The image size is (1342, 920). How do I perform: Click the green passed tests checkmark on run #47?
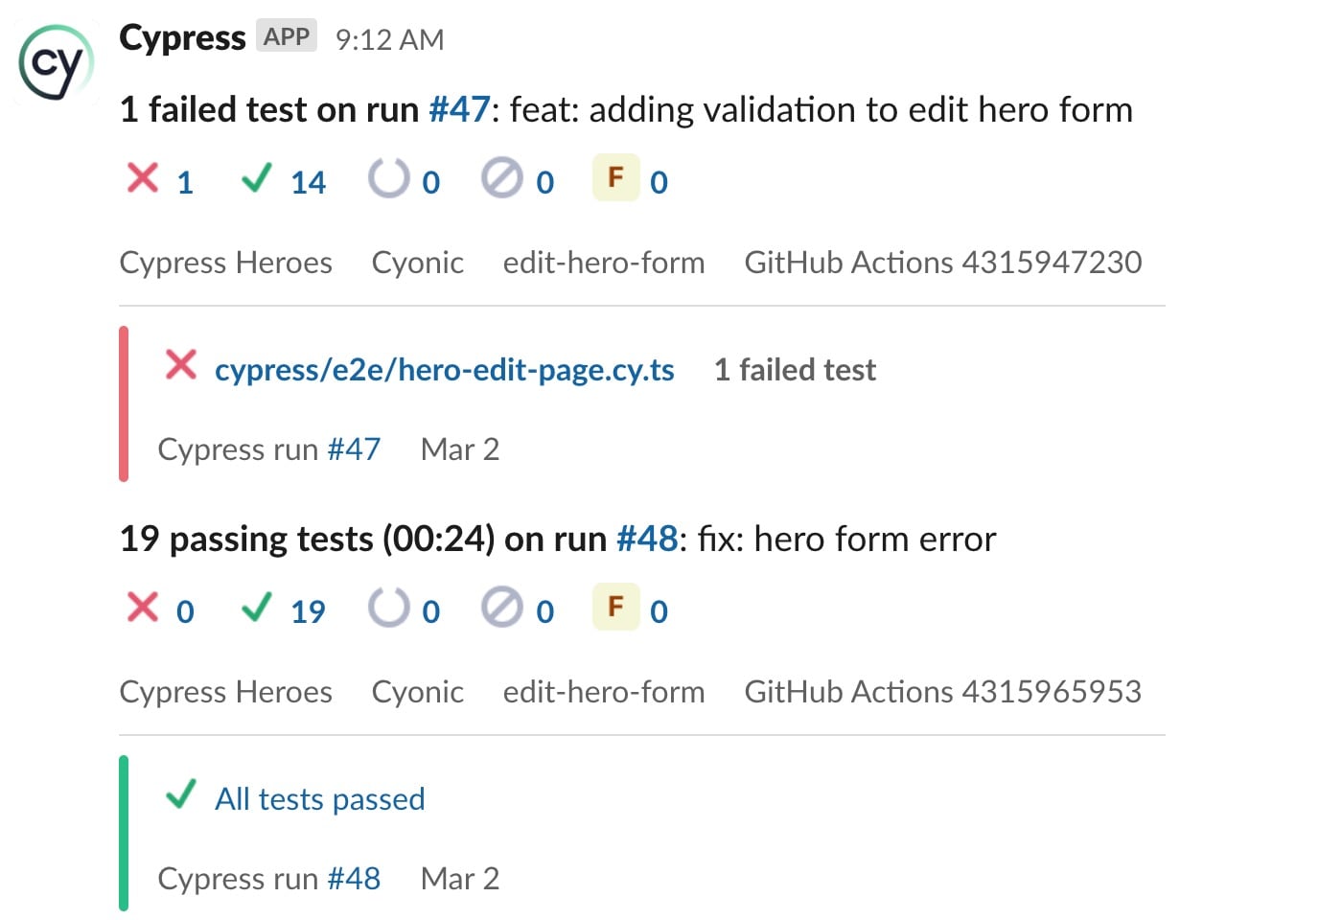click(257, 178)
